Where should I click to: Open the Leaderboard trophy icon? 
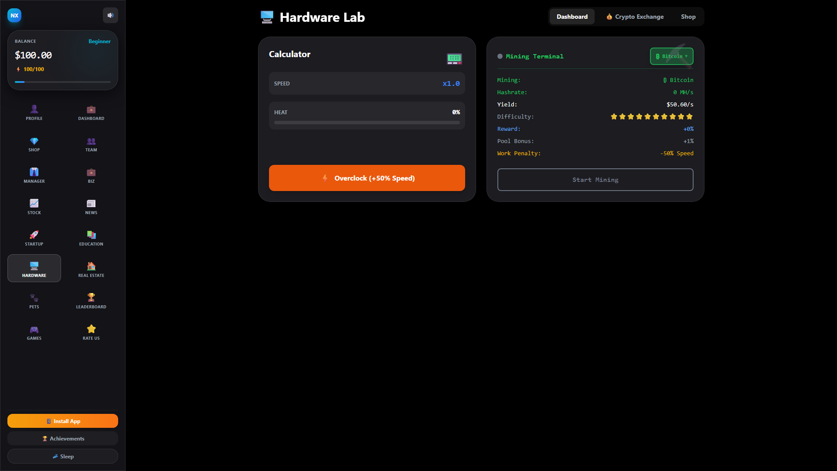point(91,300)
